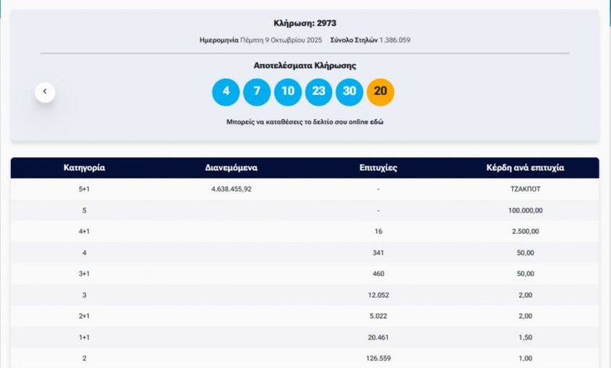
Task: Click the Κέρδος ανά επιτυχία column header
Action: point(526,168)
